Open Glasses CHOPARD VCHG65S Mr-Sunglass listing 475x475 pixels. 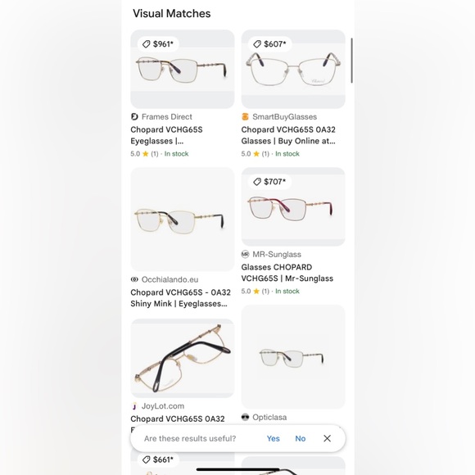[x=287, y=273]
